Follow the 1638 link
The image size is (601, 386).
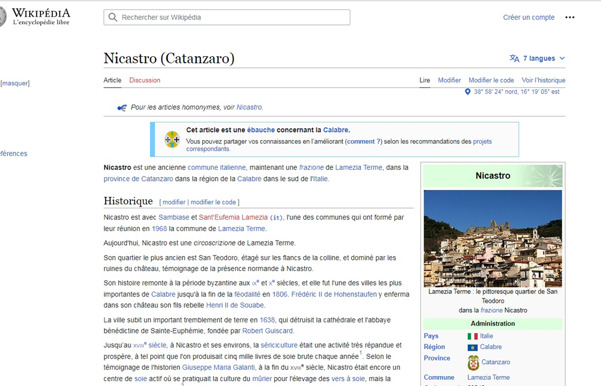(x=268, y=320)
